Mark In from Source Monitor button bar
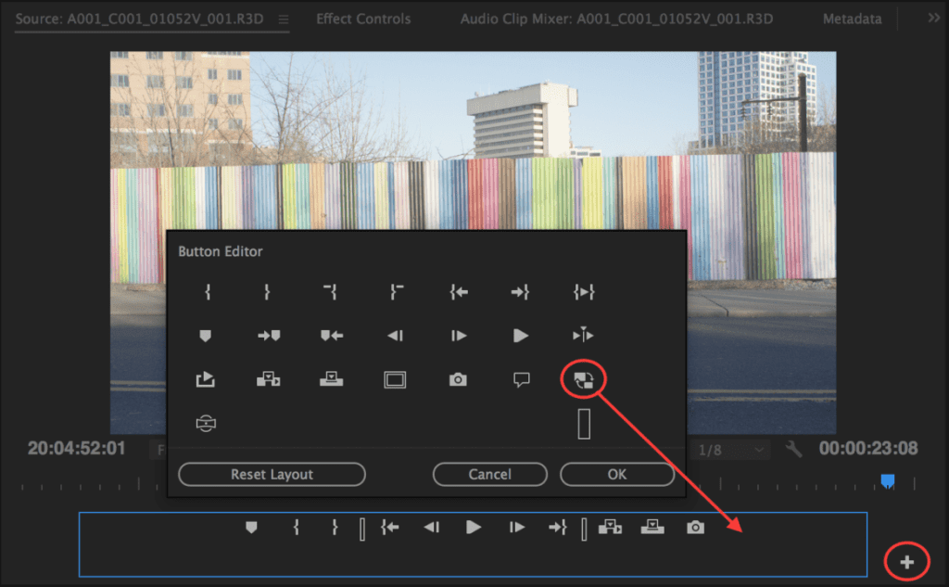The width and height of the screenshot is (949, 587). coord(296,528)
